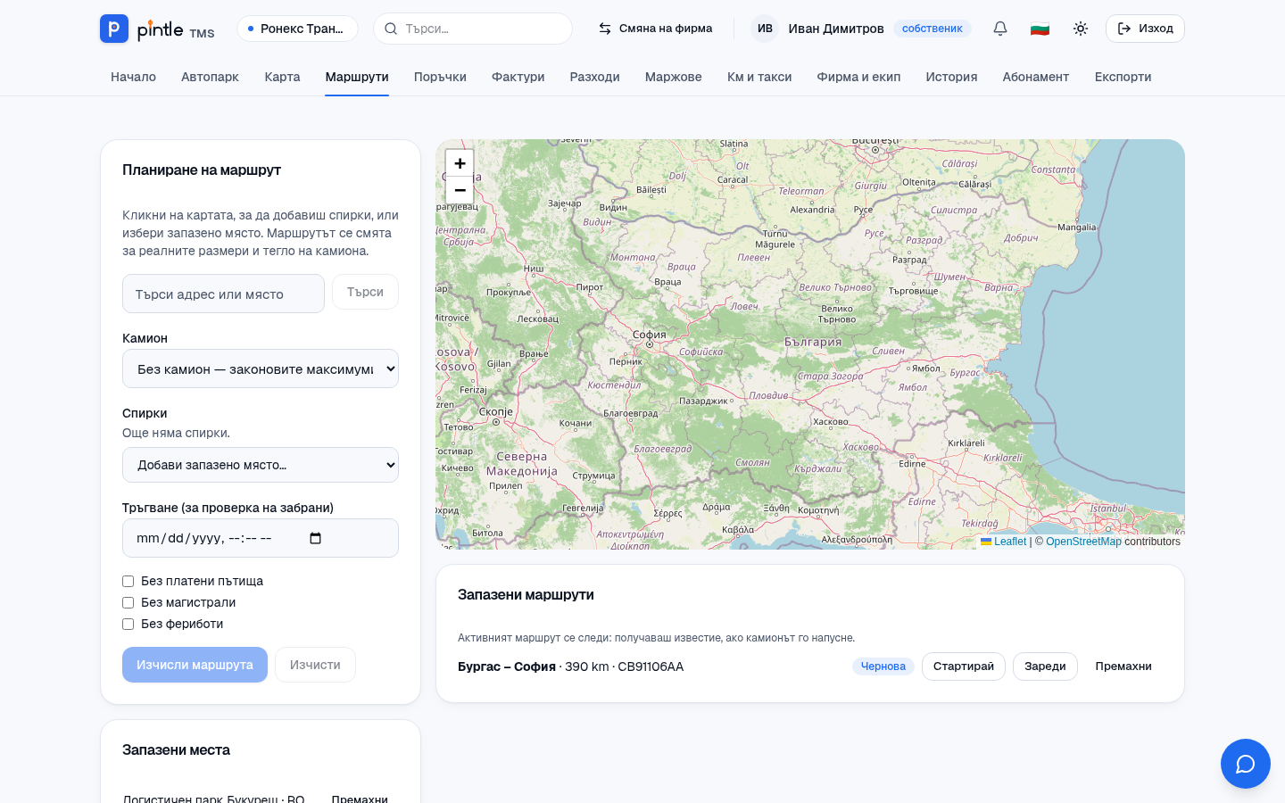1285x803 pixels.
Task: Switch to the Карта tab
Action: tap(282, 77)
